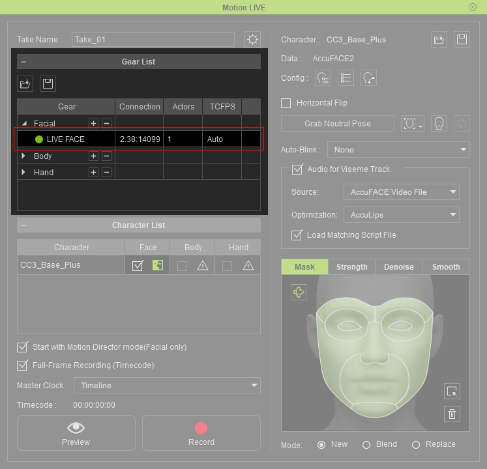The image size is (487, 469).
Task: Close Motion LIVE window
Action: [x=473, y=7]
